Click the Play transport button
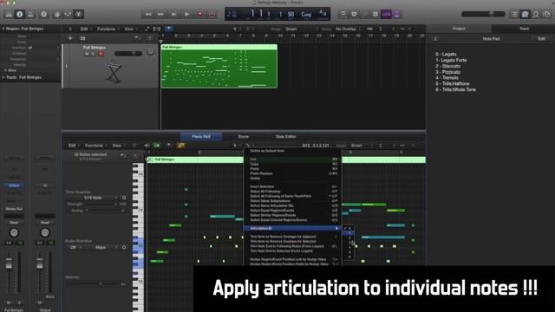555x312 pixels. [186, 14]
